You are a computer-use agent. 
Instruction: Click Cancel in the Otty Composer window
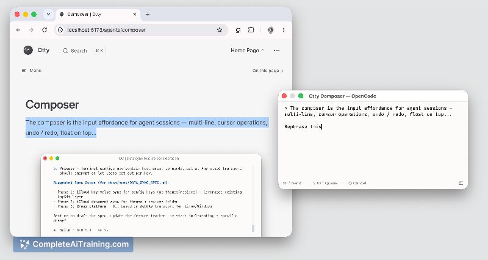[357, 183]
